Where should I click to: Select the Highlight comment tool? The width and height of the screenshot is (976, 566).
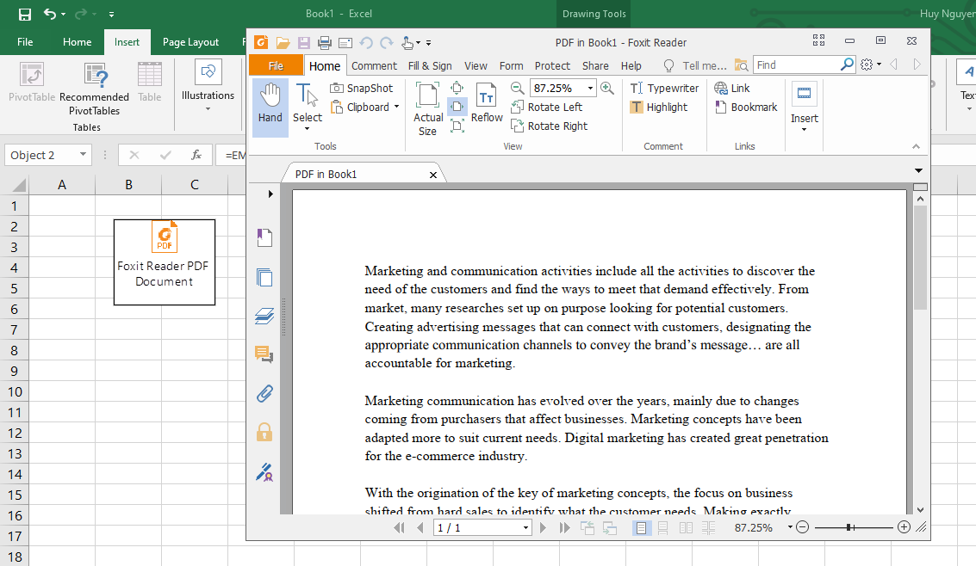click(x=658, y=107)
